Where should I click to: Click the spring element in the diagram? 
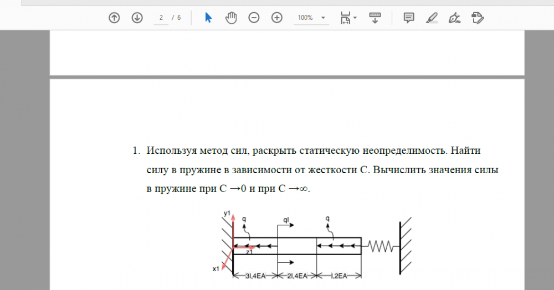[379, 245]
